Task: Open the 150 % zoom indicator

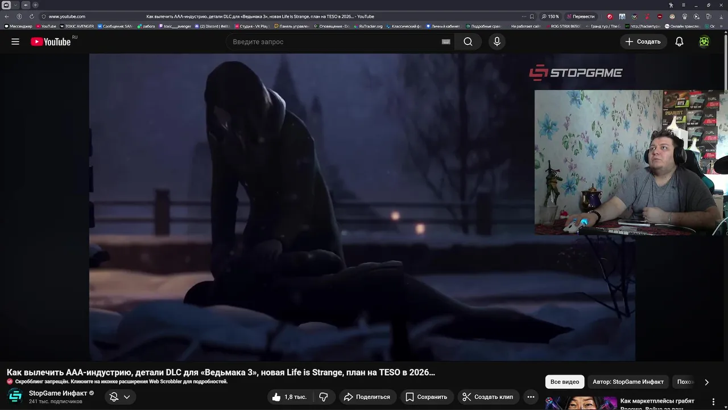Action: [551, 17]
